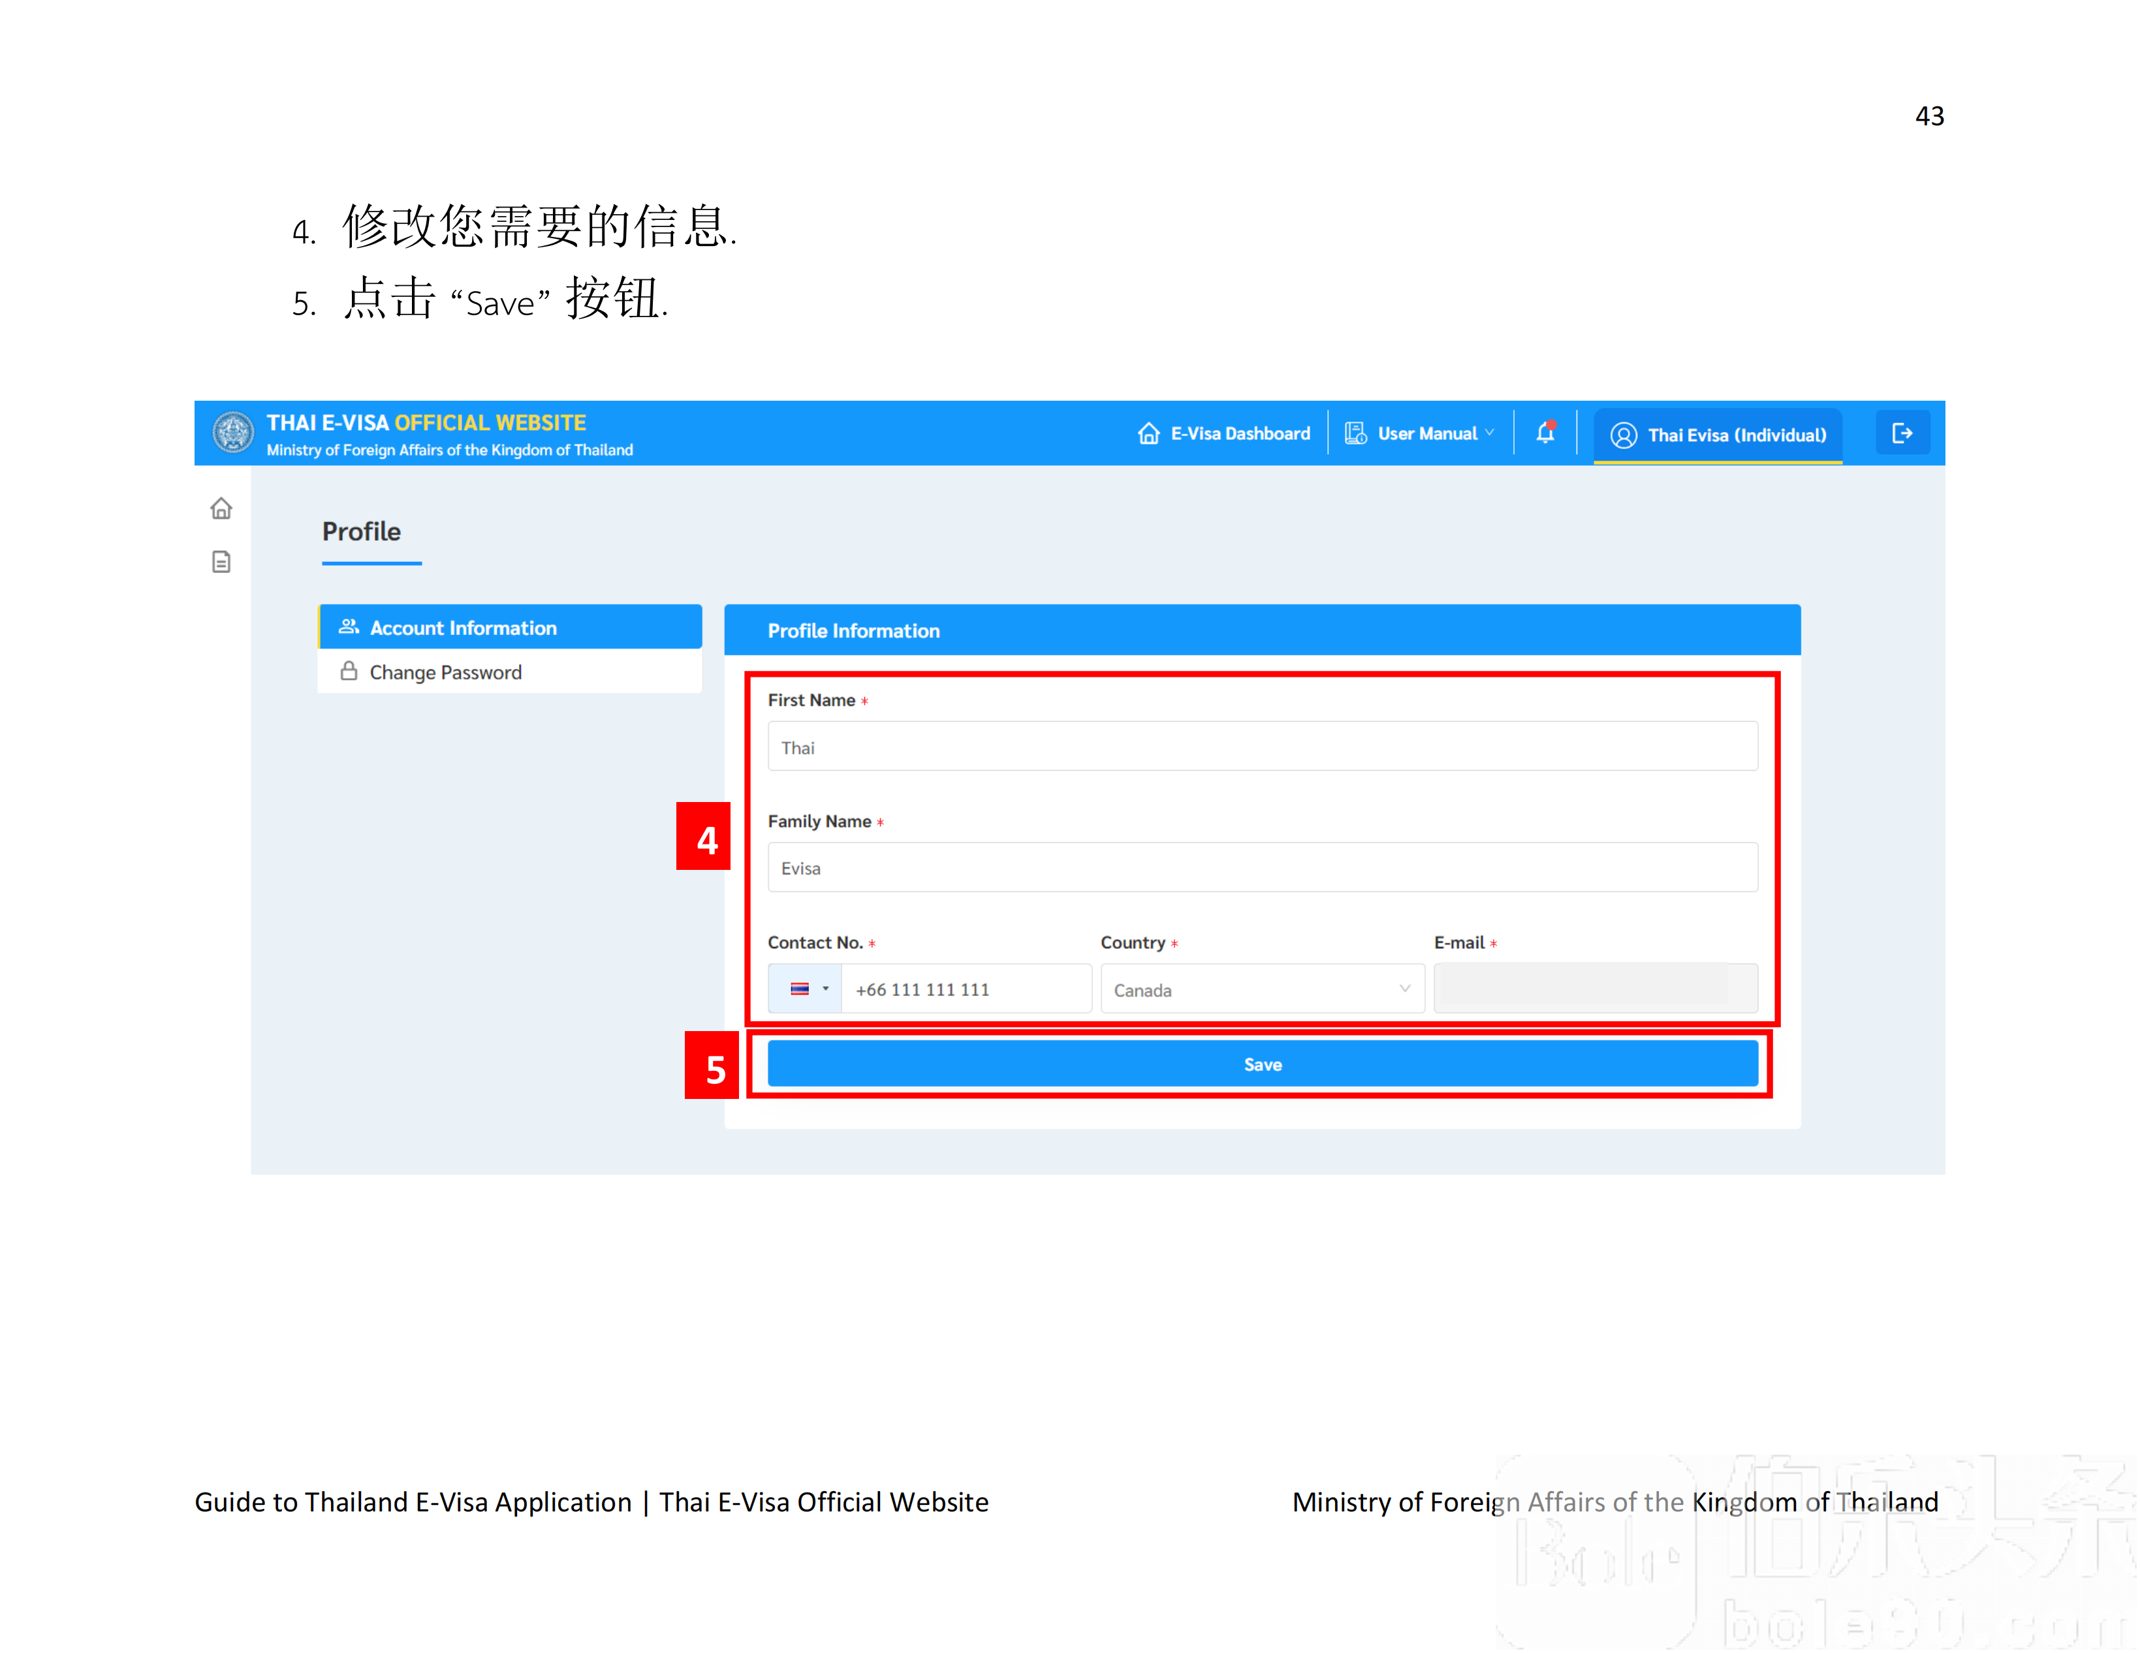
Task: Click the lock icon beside Change Password
Action: point(348,671)
